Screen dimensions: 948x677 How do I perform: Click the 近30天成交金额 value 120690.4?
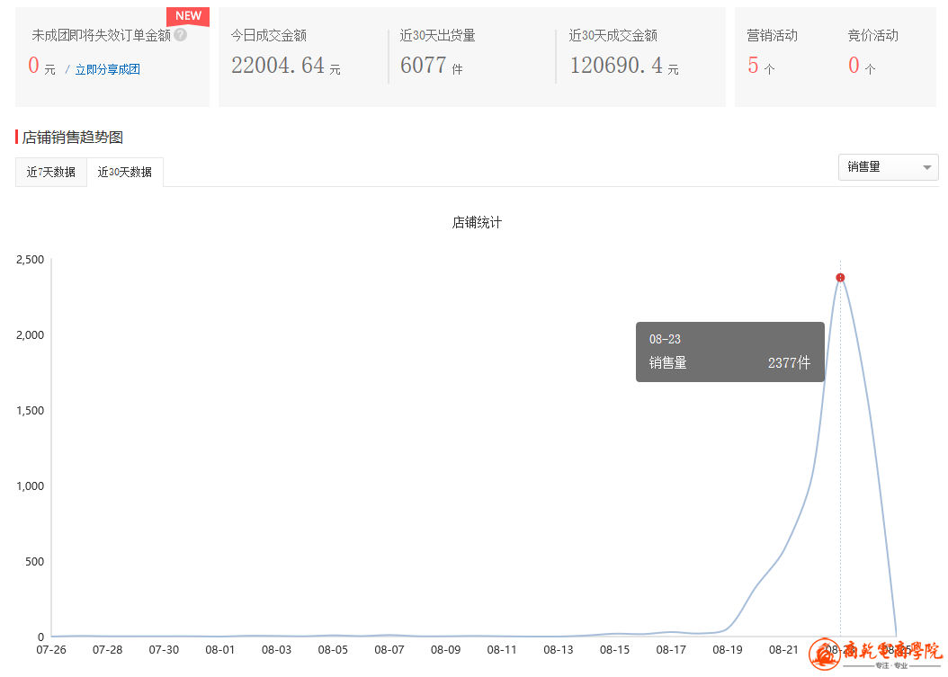(616, 66)
